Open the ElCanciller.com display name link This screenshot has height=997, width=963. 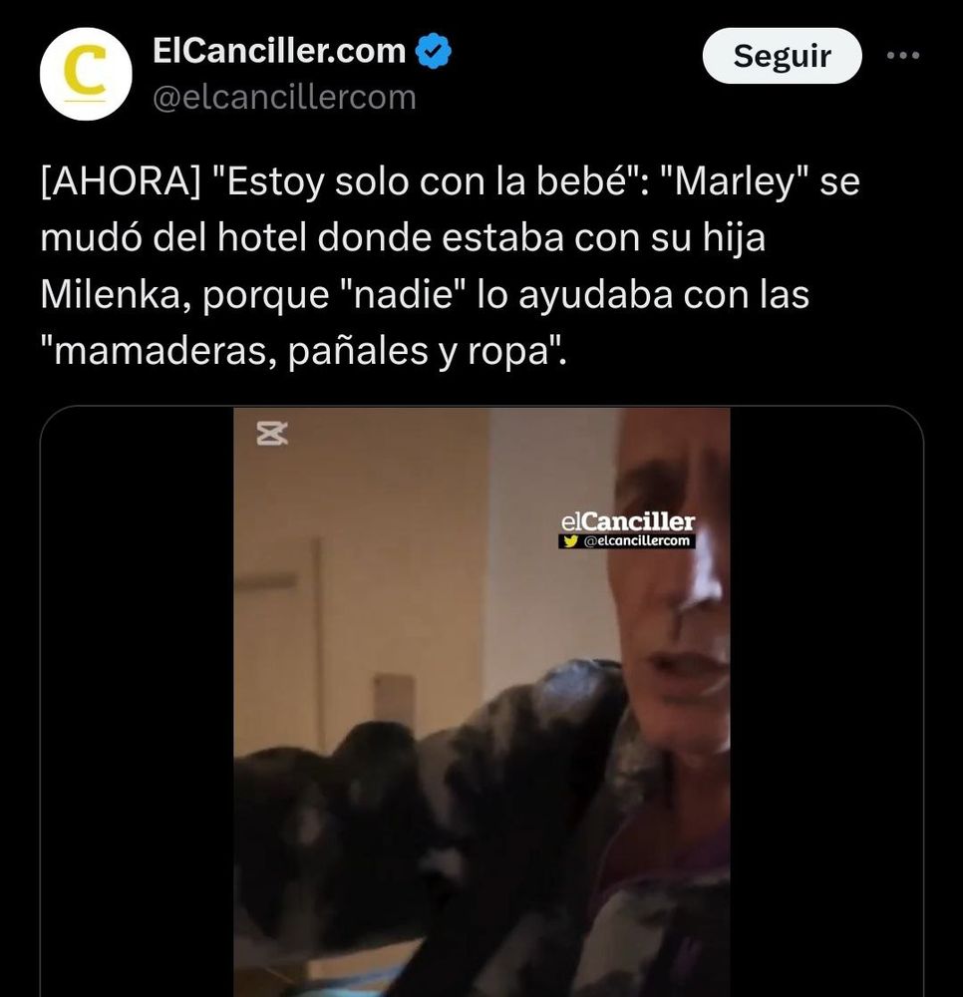coord(279,51)
